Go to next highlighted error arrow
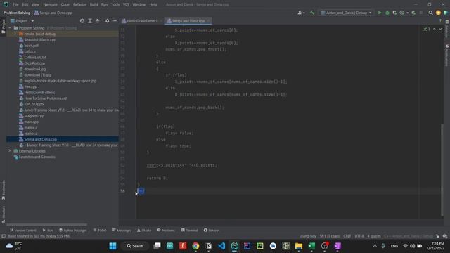The image size is (450, 253). coord(440,29)
